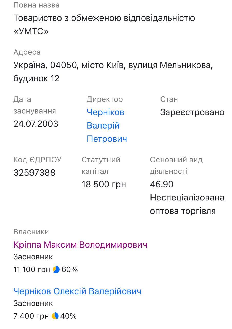This screenshot has width=232, height=329.
Task: Open owner Кріппа Максим Володимирович link
Action: click(x=80, y=244)
